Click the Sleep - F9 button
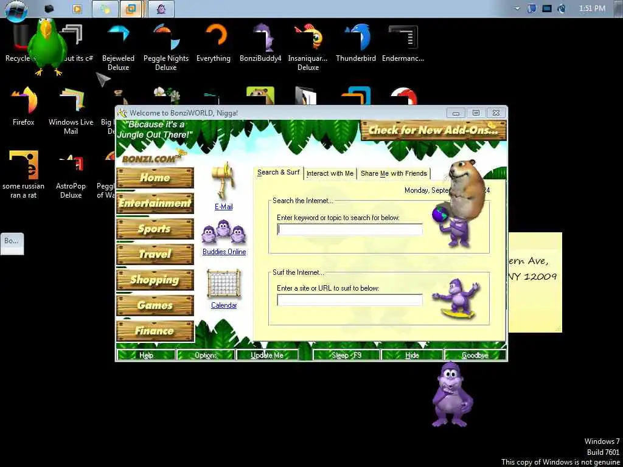 pos(346,355)
